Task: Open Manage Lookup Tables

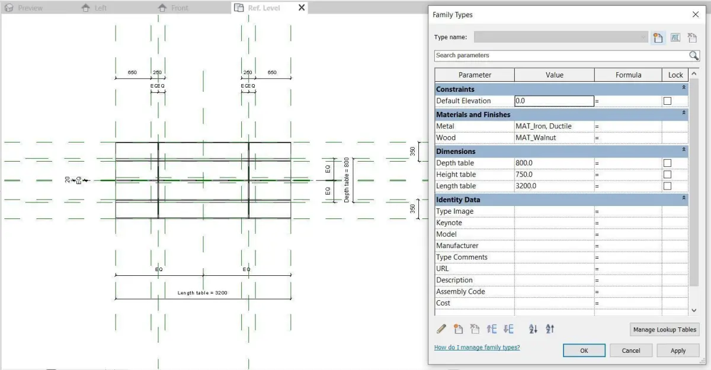Action: [x=664, y=330]
